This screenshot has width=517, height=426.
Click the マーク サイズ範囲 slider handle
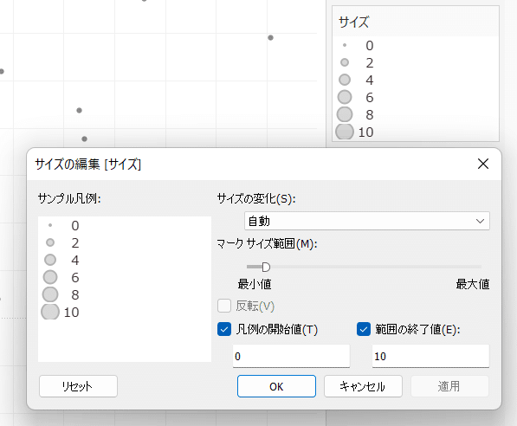266,267
